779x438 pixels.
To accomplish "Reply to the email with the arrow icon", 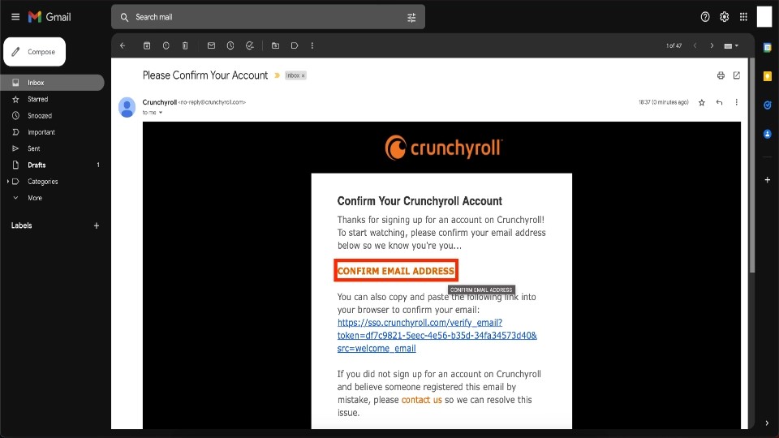I will tap(720, 102).
